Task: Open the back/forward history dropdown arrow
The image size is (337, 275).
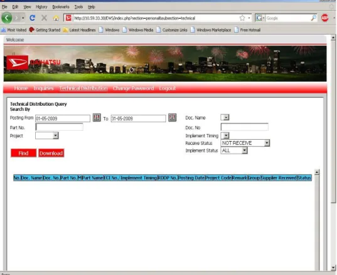Action: 23,18
